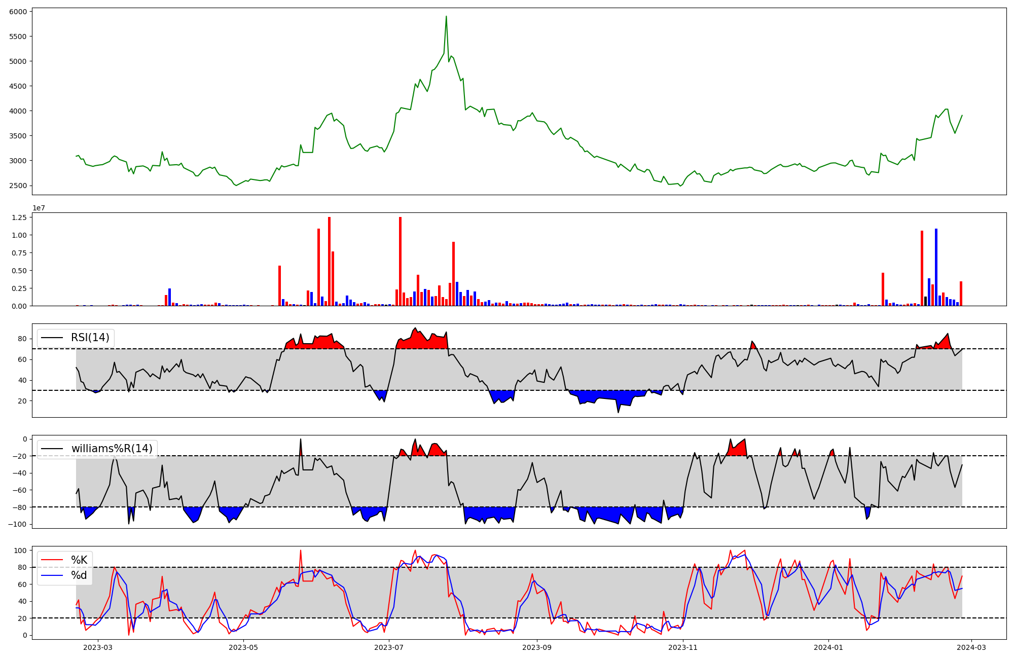
Task: Click the 2500 price axis label
Action: [x=17, y=186]
